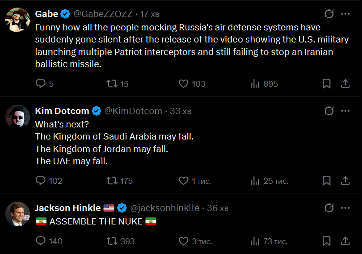Image resolution: width=362 pixels, height=254 pixels.
Task: Like Kim Dotcom's tweet
Action: click(183, 181)
